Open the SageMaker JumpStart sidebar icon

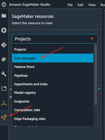point(4,103)
